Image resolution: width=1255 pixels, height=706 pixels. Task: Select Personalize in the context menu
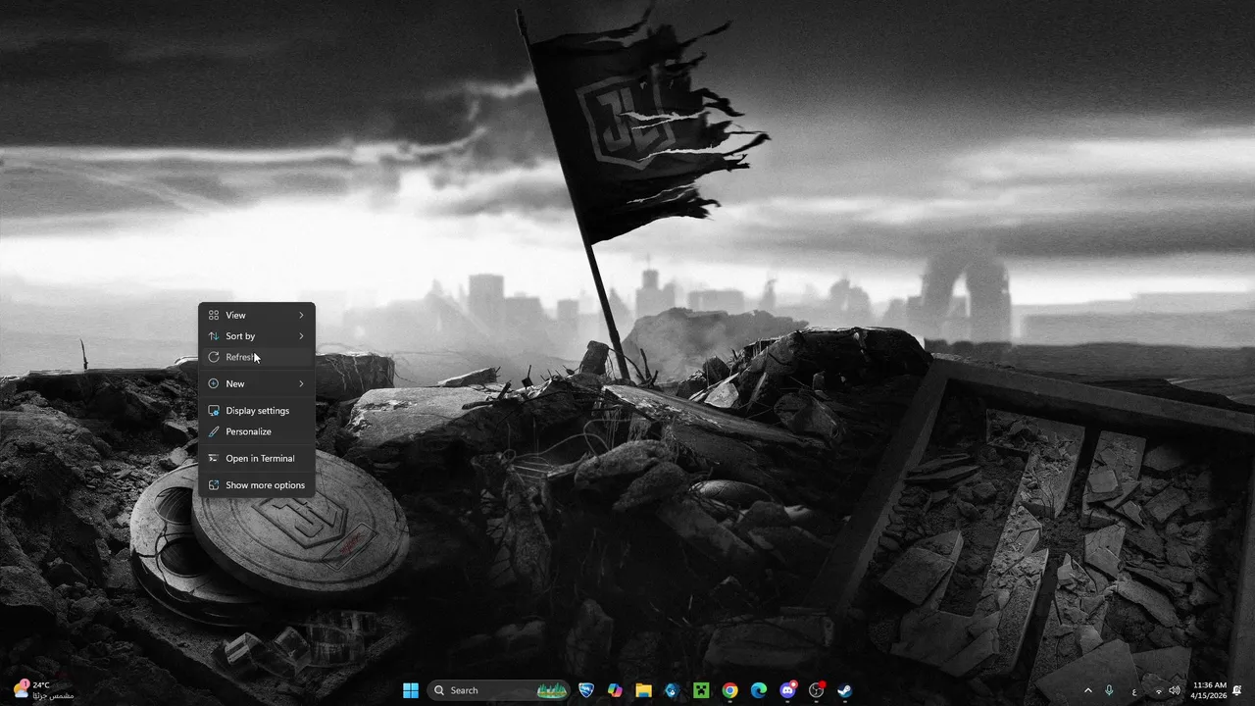pos(257,431)
